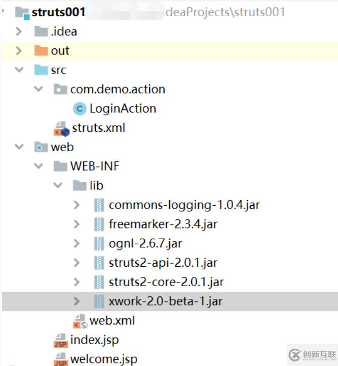The height and width of the screenshot is (366, 338).
Task: Select freemarker-2.3.4.jar text
Action: click(x=163, y=224)
